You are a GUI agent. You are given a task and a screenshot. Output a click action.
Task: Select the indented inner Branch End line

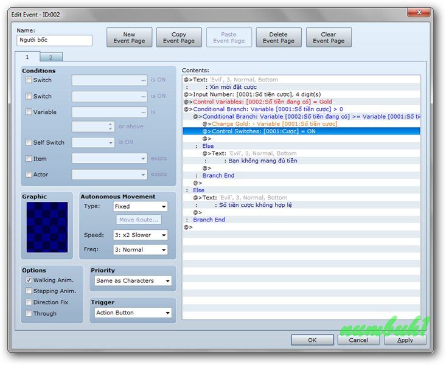pos(301,176)
